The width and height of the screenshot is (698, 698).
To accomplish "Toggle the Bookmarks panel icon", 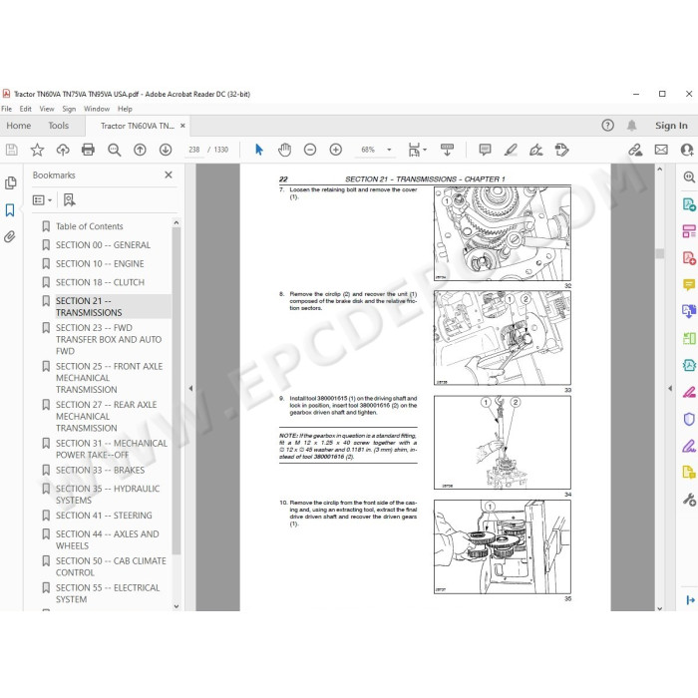I will pyautogui.click(x=10, y=209).
